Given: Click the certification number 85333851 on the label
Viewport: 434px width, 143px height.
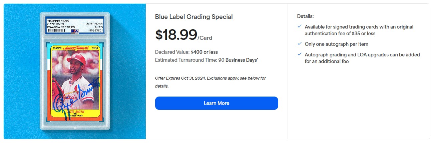Looking at the screenshot, I should tap(96, 30).
